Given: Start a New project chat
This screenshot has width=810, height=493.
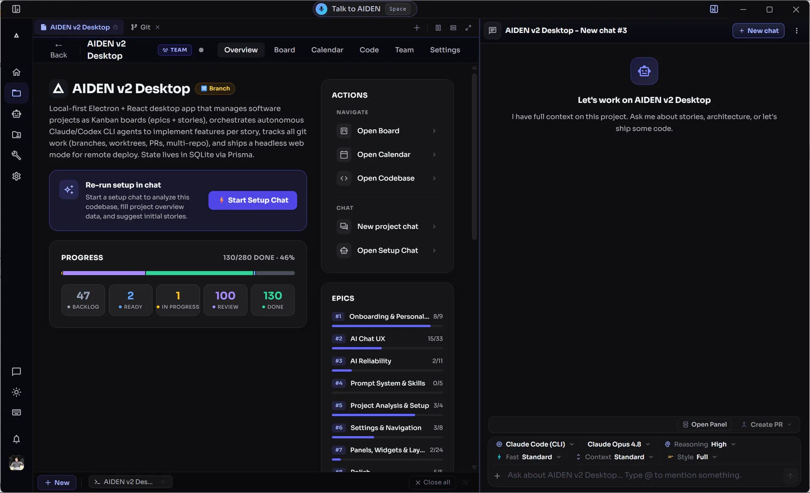Looking at the screenshot, I should (387, 226).
